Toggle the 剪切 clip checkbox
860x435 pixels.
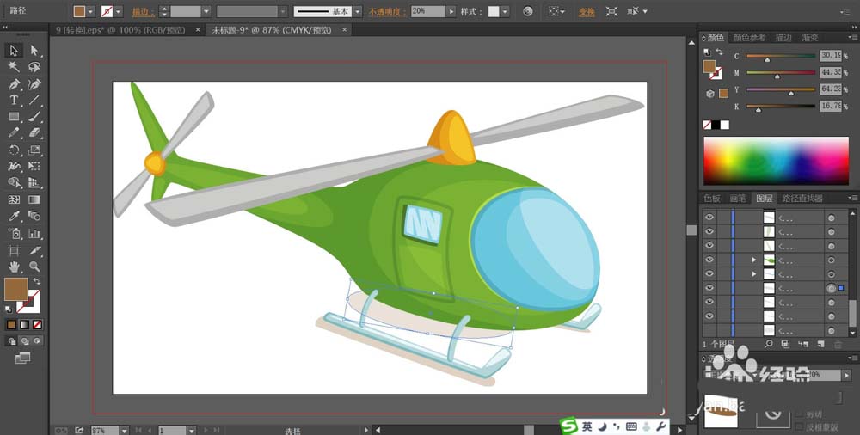pyautogui.click(x=799, y=414)
